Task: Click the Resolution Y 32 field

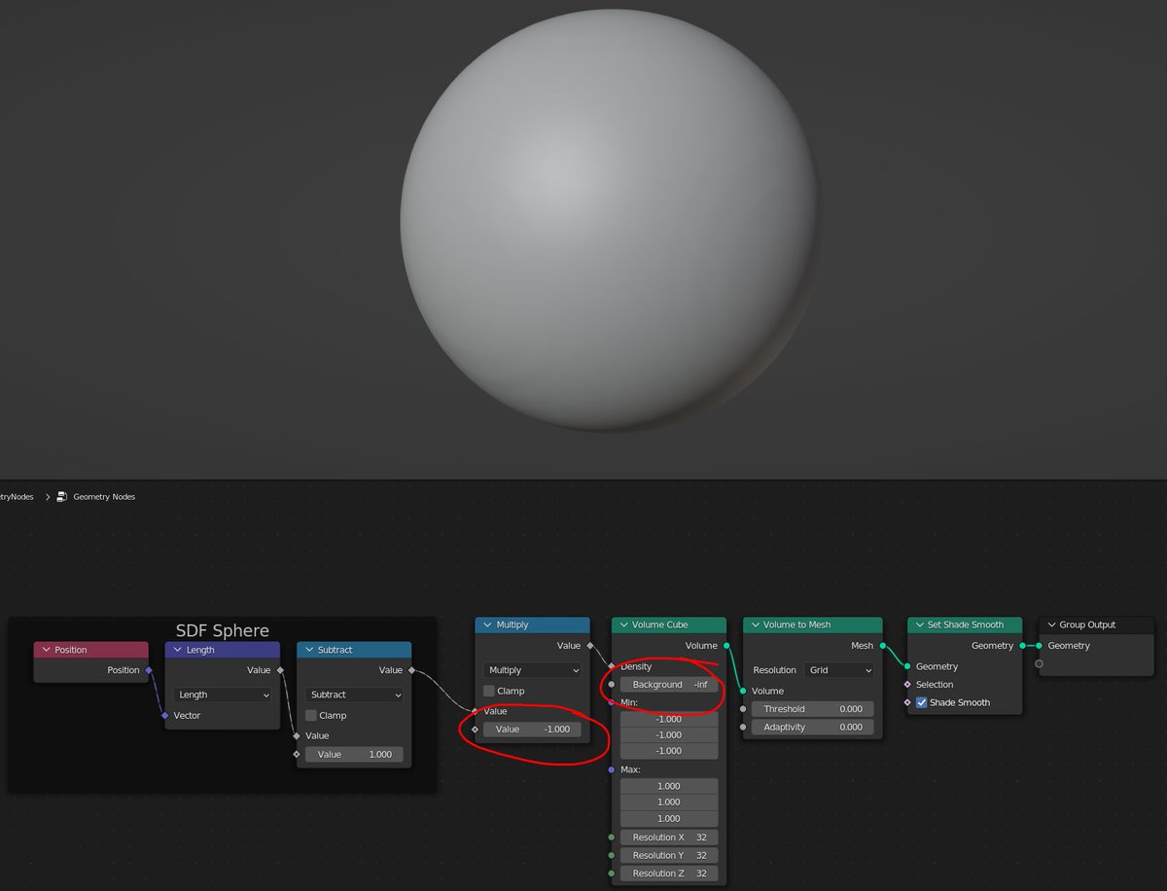Action: tap(669, 855)
